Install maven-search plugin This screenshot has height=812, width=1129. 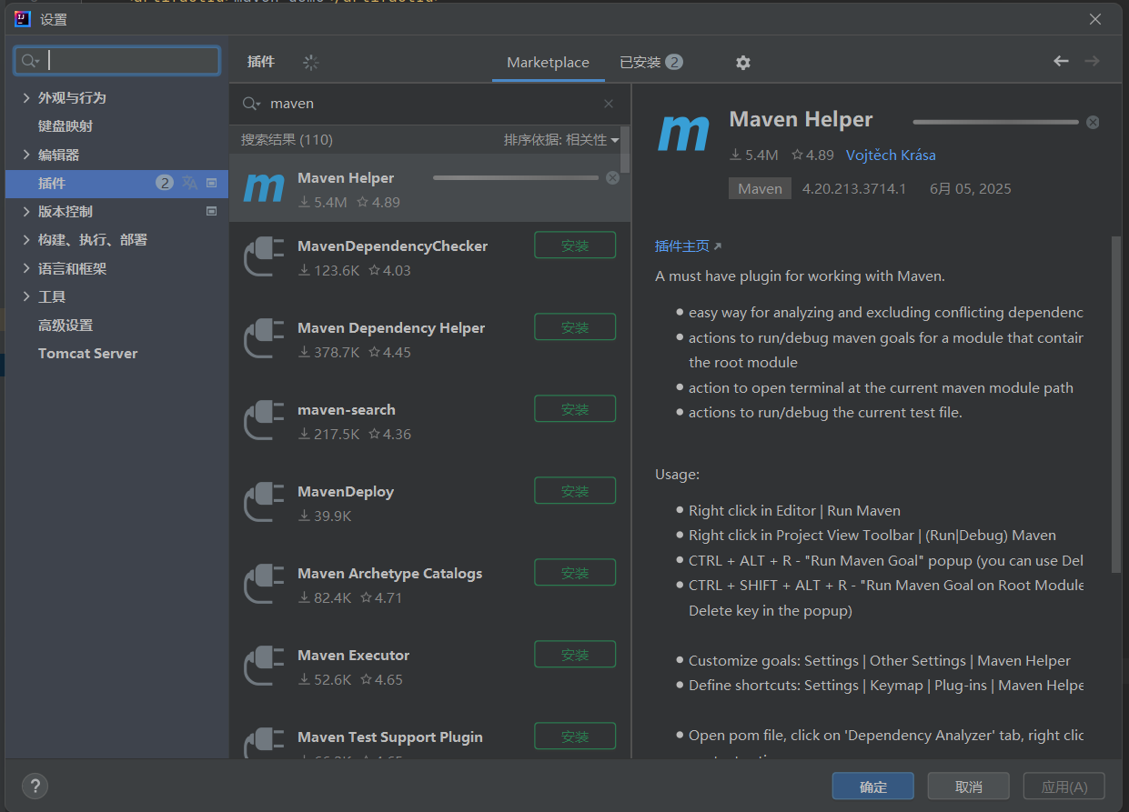pos(575,409)
